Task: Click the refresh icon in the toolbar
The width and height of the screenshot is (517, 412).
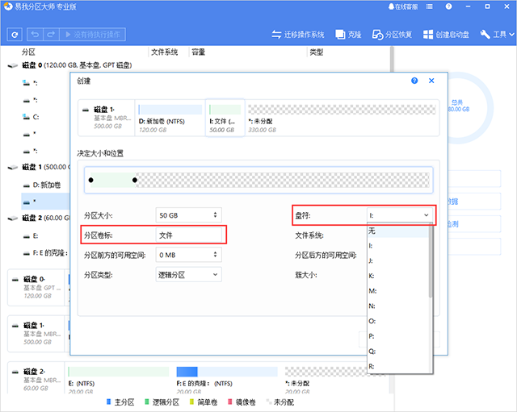Action: point(15,35)
